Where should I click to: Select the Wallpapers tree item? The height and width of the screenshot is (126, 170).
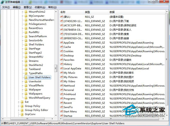(x=36, y=94)
